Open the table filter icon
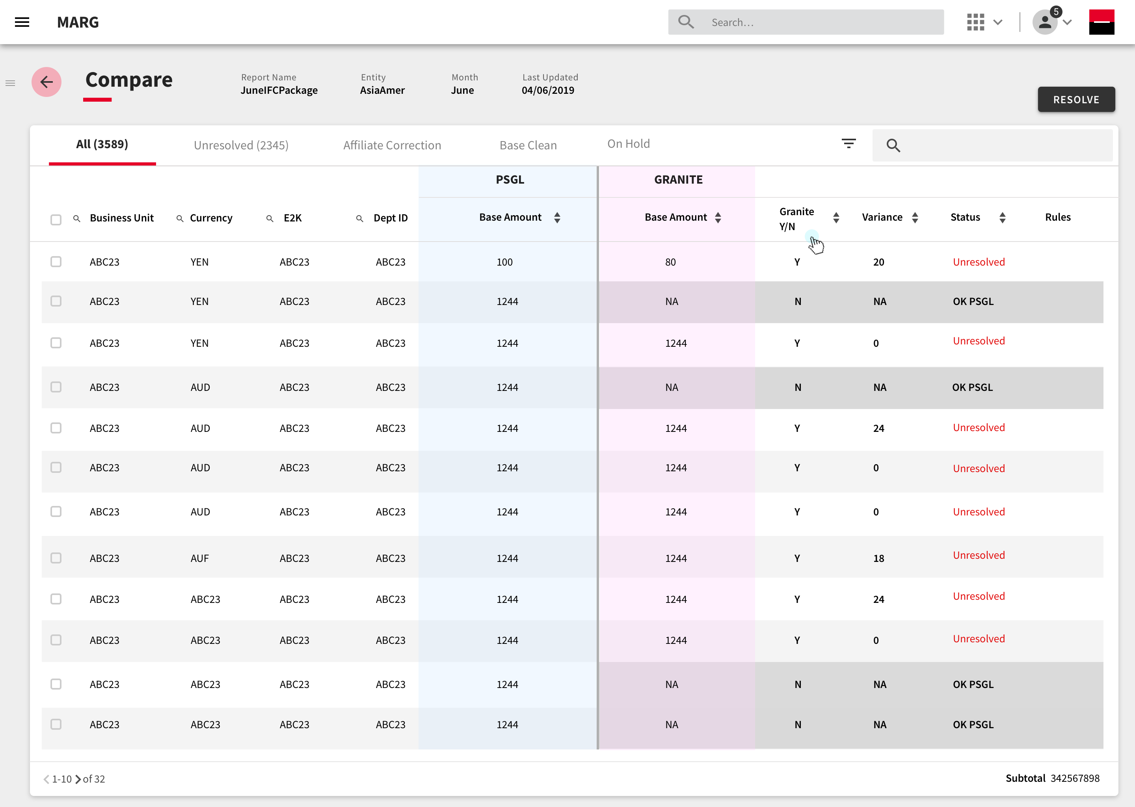This screenshot has height=807, width=1135. pos(848,143)
